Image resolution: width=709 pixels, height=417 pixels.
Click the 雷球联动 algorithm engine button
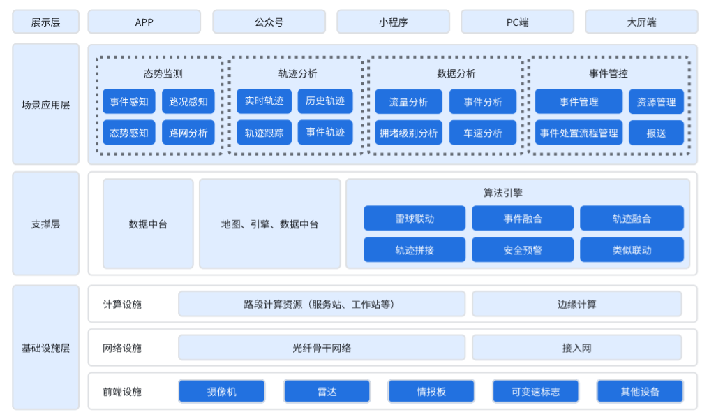click(414, 219)
